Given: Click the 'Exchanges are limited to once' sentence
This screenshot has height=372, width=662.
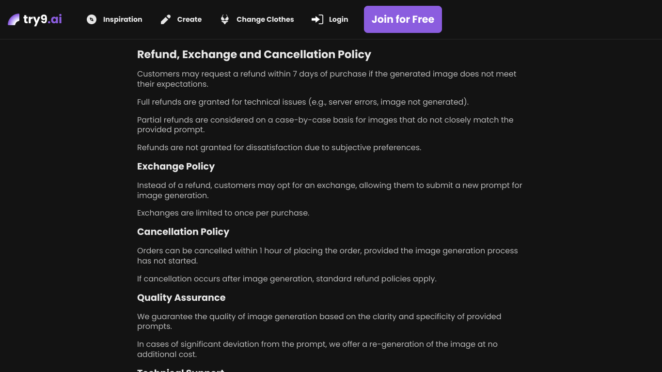Looking at the screenshot, I should pos(223,213).
